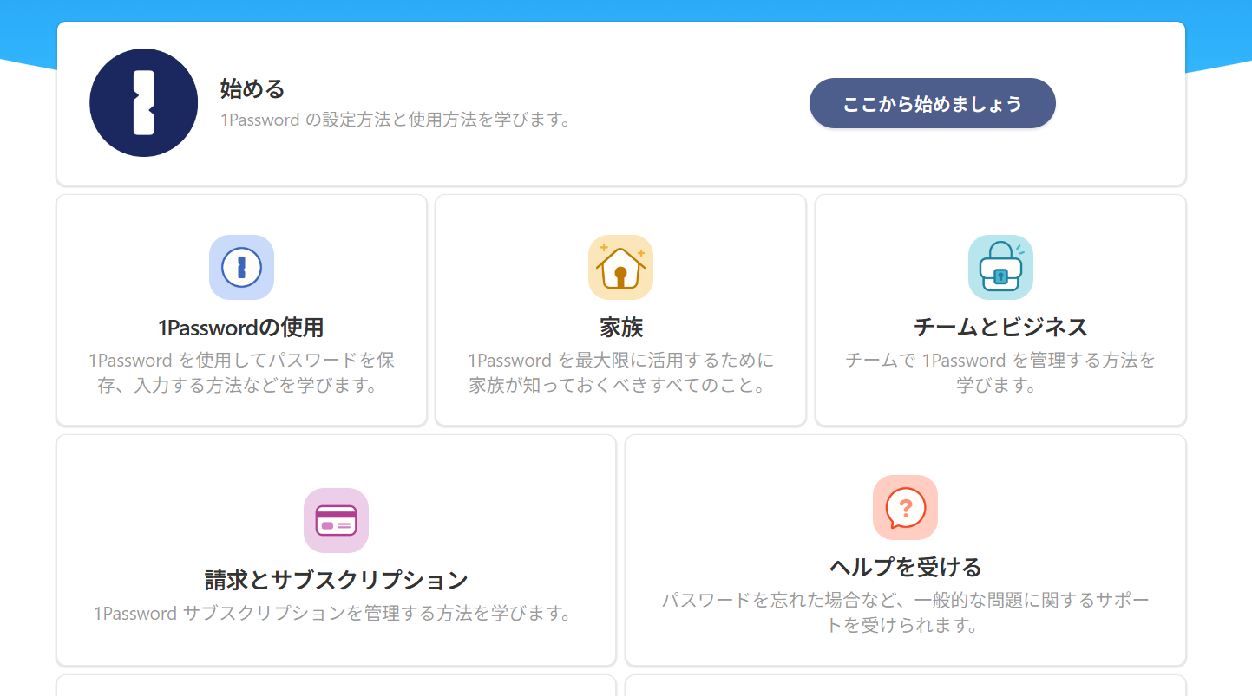
Task: Click the yellow house icon for 家族
Action: coord(620,267)
